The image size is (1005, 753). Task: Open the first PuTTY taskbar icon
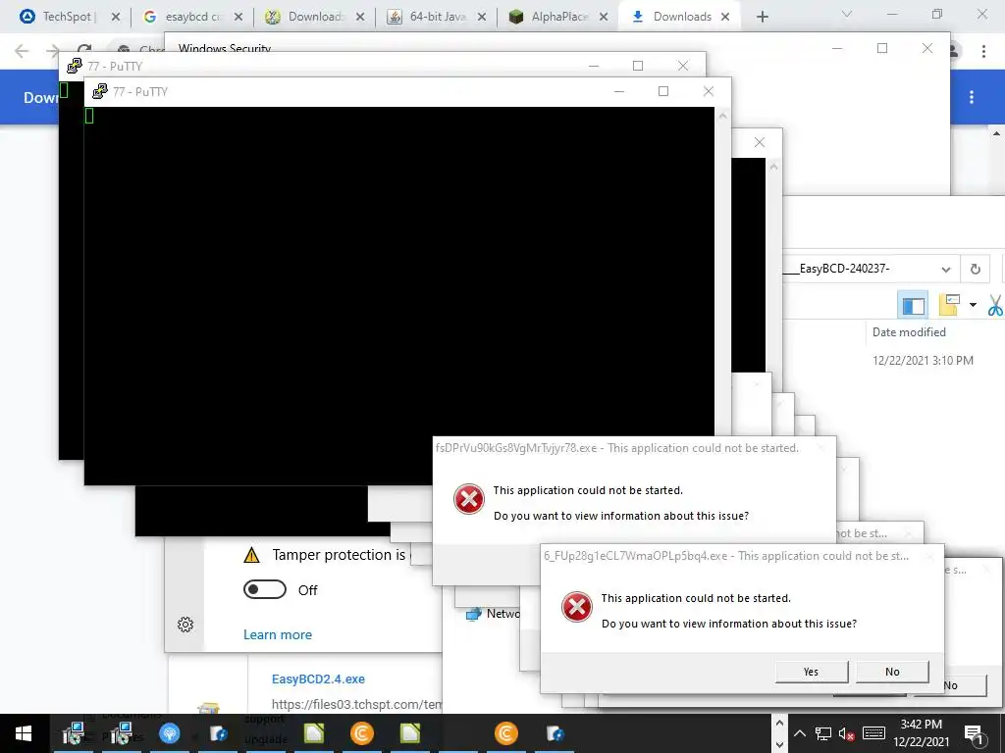tap(73, 733)
